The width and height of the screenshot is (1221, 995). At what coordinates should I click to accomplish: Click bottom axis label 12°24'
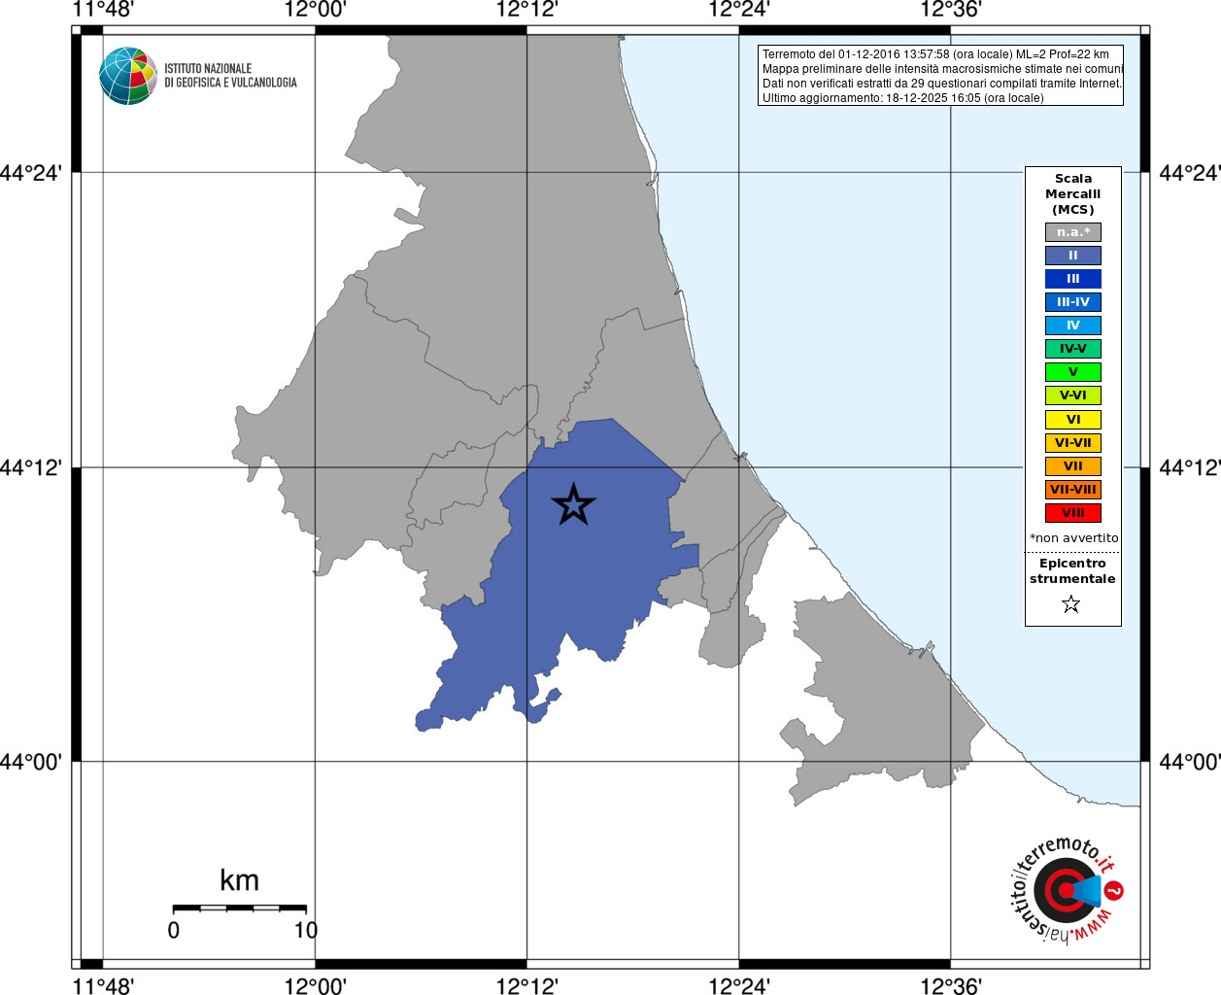point(739,985)
